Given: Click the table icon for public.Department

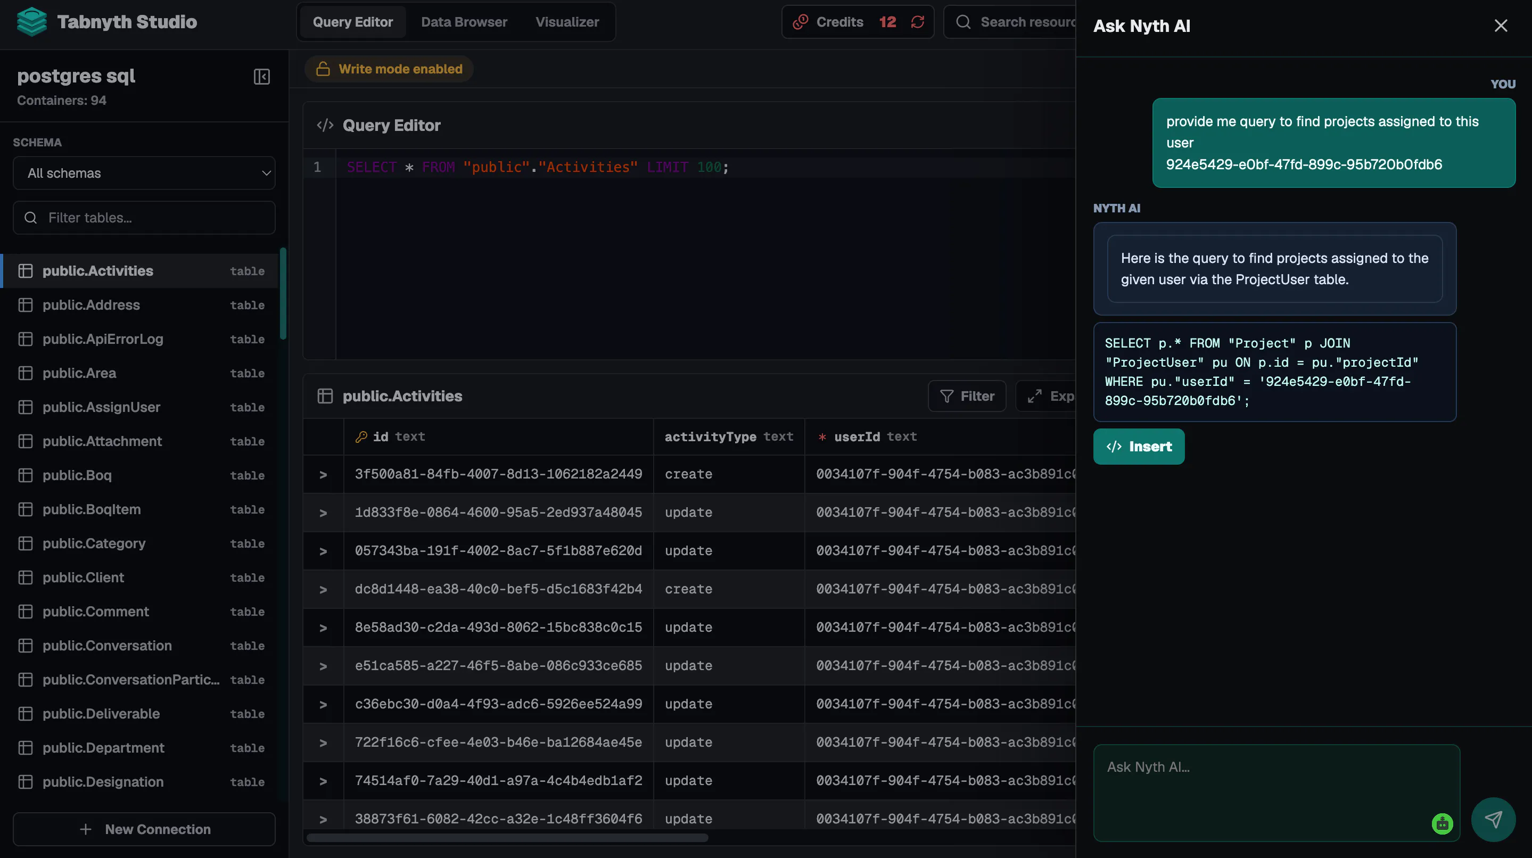Looking at the screenshot, I should (x=26, y=748).
